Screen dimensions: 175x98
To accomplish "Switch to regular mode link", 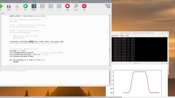I will pos(107,6).
